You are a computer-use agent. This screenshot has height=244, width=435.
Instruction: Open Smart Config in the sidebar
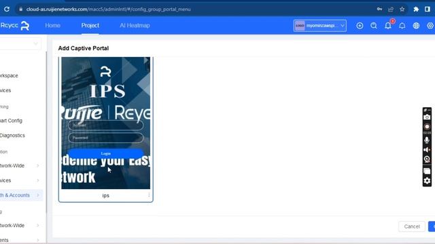click(11, 121)
